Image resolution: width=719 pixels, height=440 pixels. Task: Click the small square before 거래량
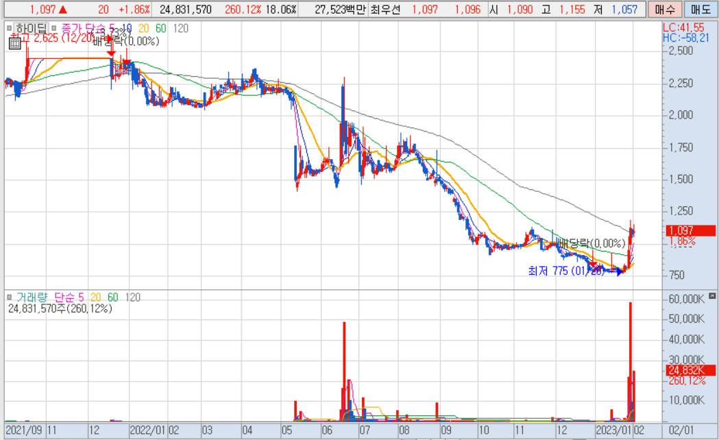pyautogui.click(x=10, y=297)
